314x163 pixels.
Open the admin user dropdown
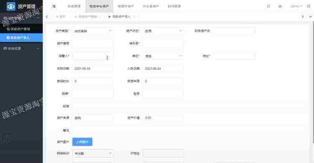click(296, 6)
